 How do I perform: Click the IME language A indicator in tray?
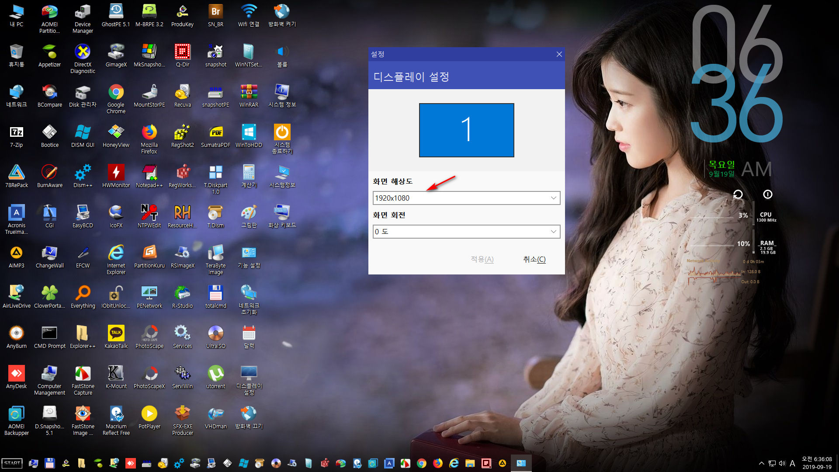[x=792, y=463]
